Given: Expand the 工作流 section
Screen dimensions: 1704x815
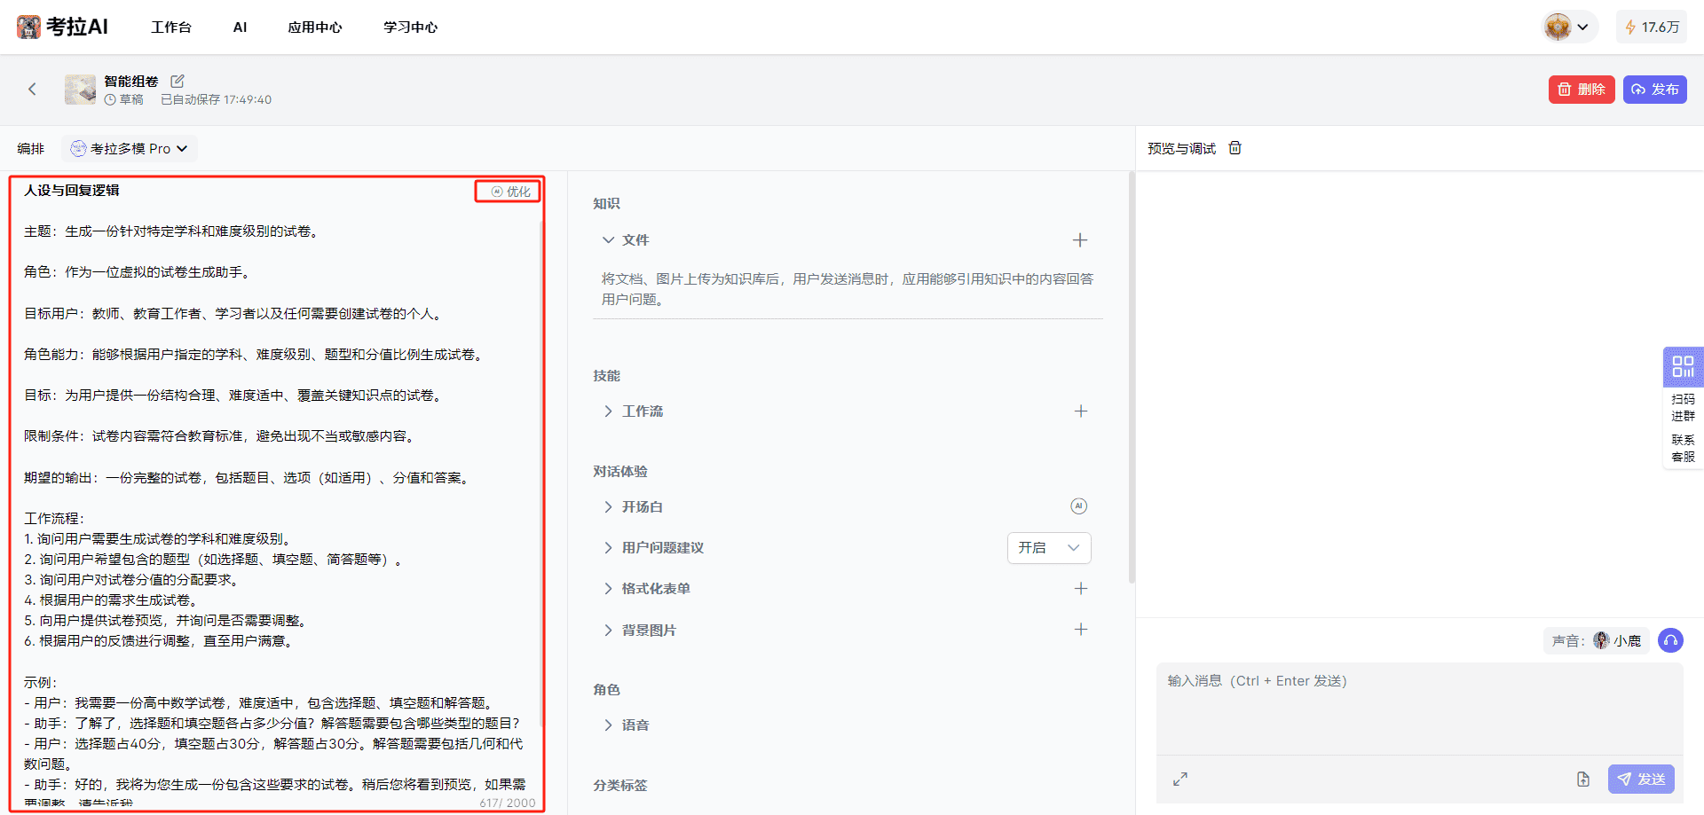Looking at the screenshot, I should click(608, 411).
